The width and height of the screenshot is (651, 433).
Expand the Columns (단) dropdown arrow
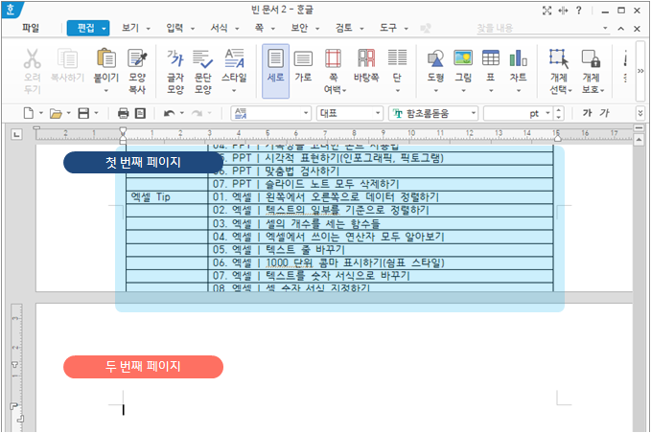[x=397, y=90]
